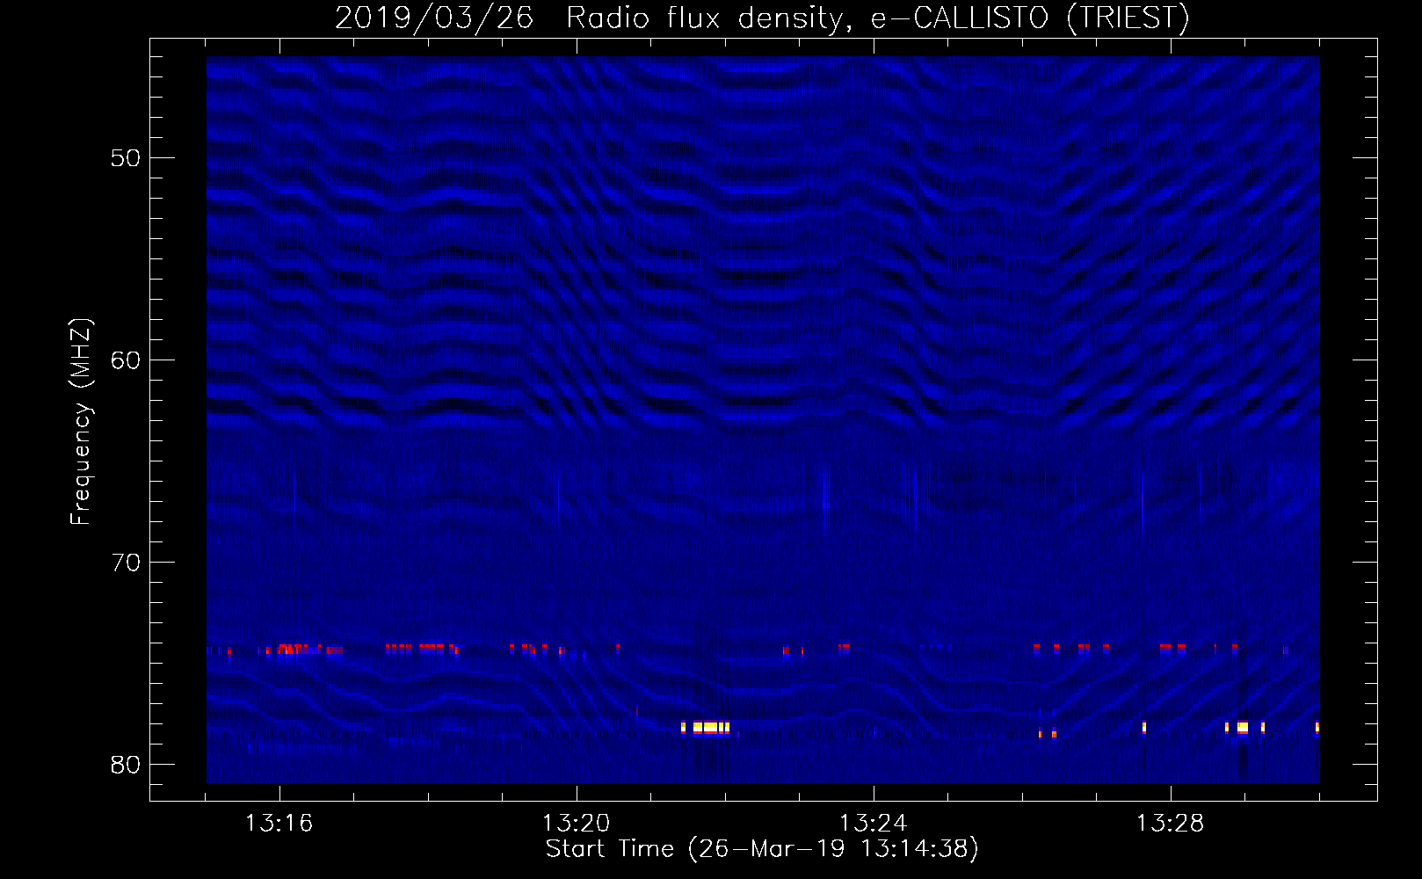Click the 80 MHz frequency tick label
This screenshot has width=1422, height=879.
[126, 765]
